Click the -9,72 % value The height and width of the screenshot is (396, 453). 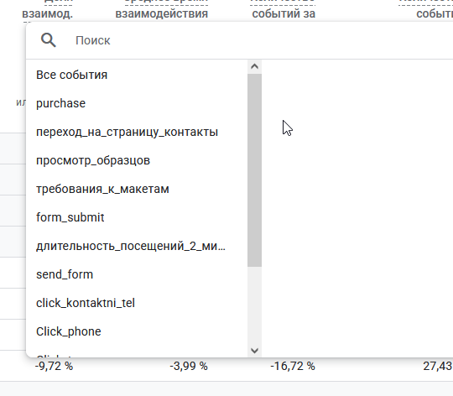pyautogui.click(x=54, y=366)
